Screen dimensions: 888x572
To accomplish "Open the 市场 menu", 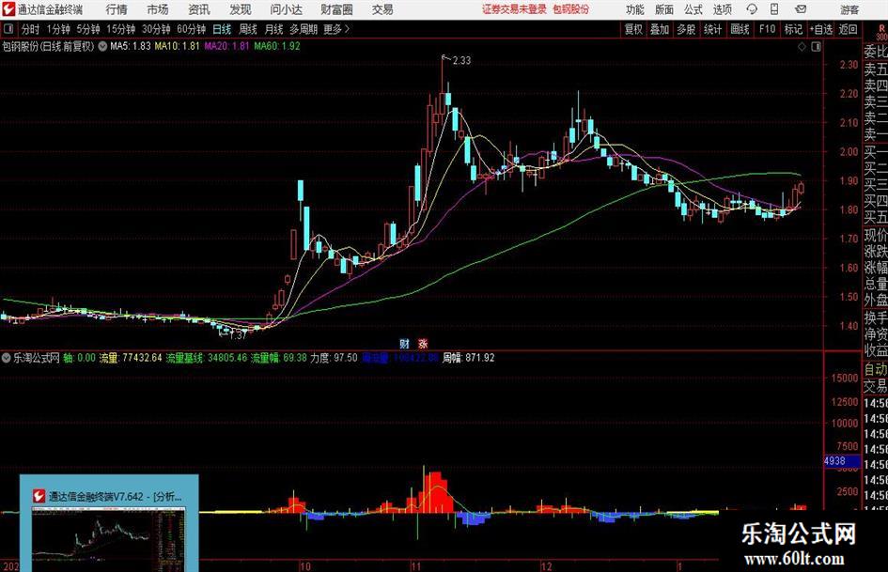I will [158, 9].
